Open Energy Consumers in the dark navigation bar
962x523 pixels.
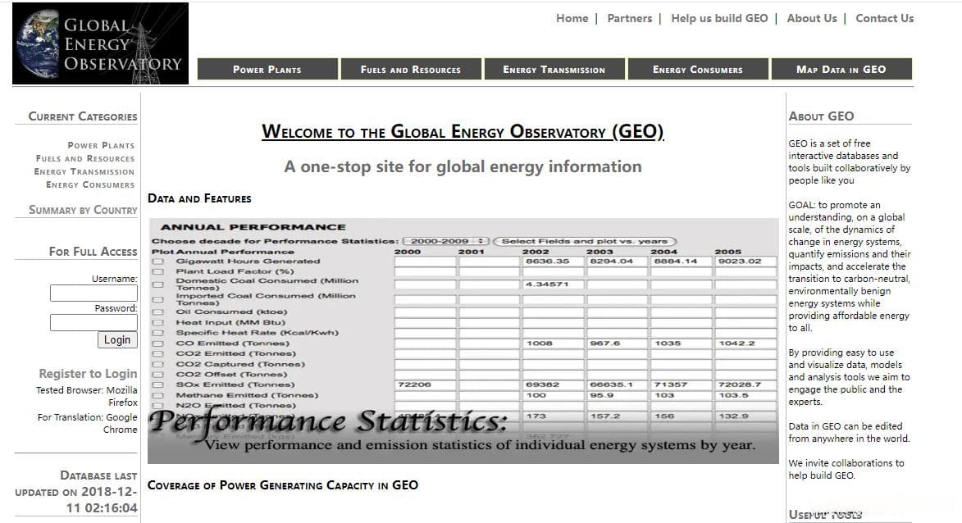698,70
